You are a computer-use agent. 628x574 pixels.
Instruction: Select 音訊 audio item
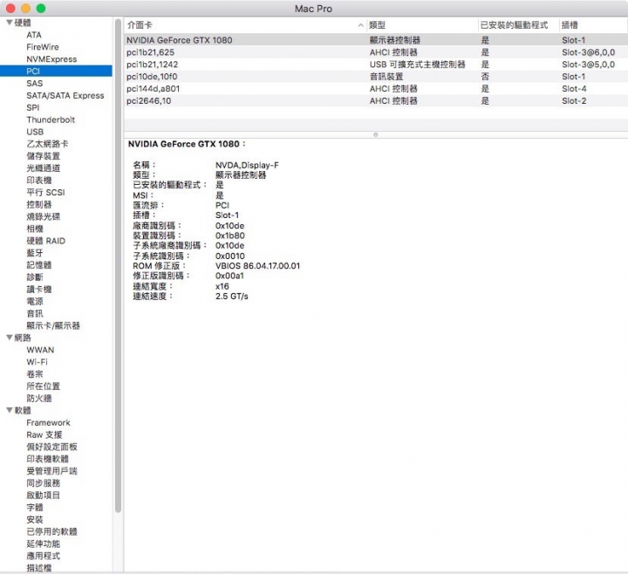(35, 314)
